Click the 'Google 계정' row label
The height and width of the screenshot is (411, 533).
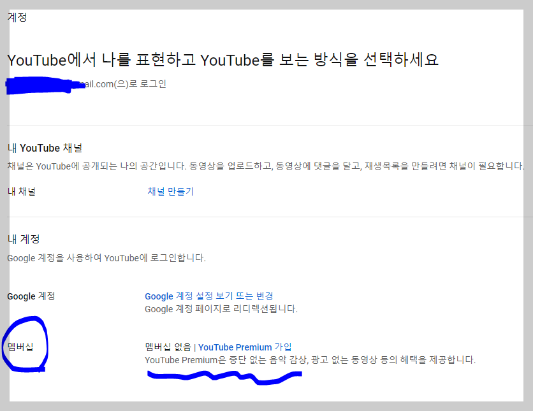[x=31, y=296]
